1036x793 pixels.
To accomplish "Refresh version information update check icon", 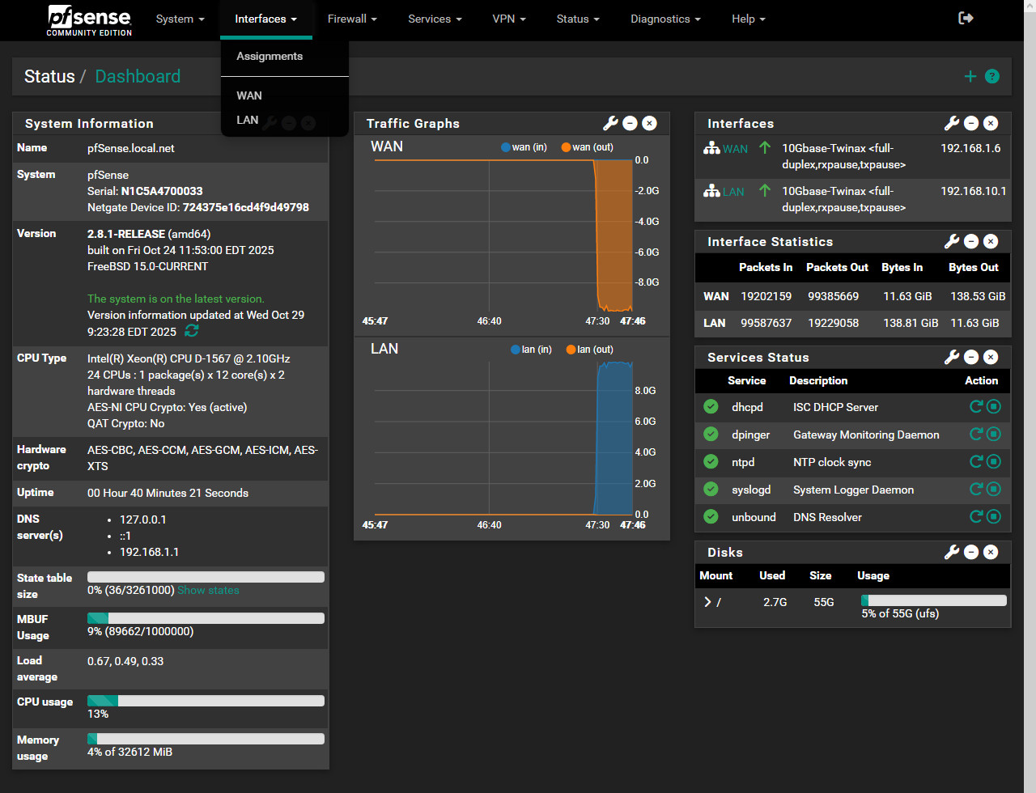I will point(192,331).
